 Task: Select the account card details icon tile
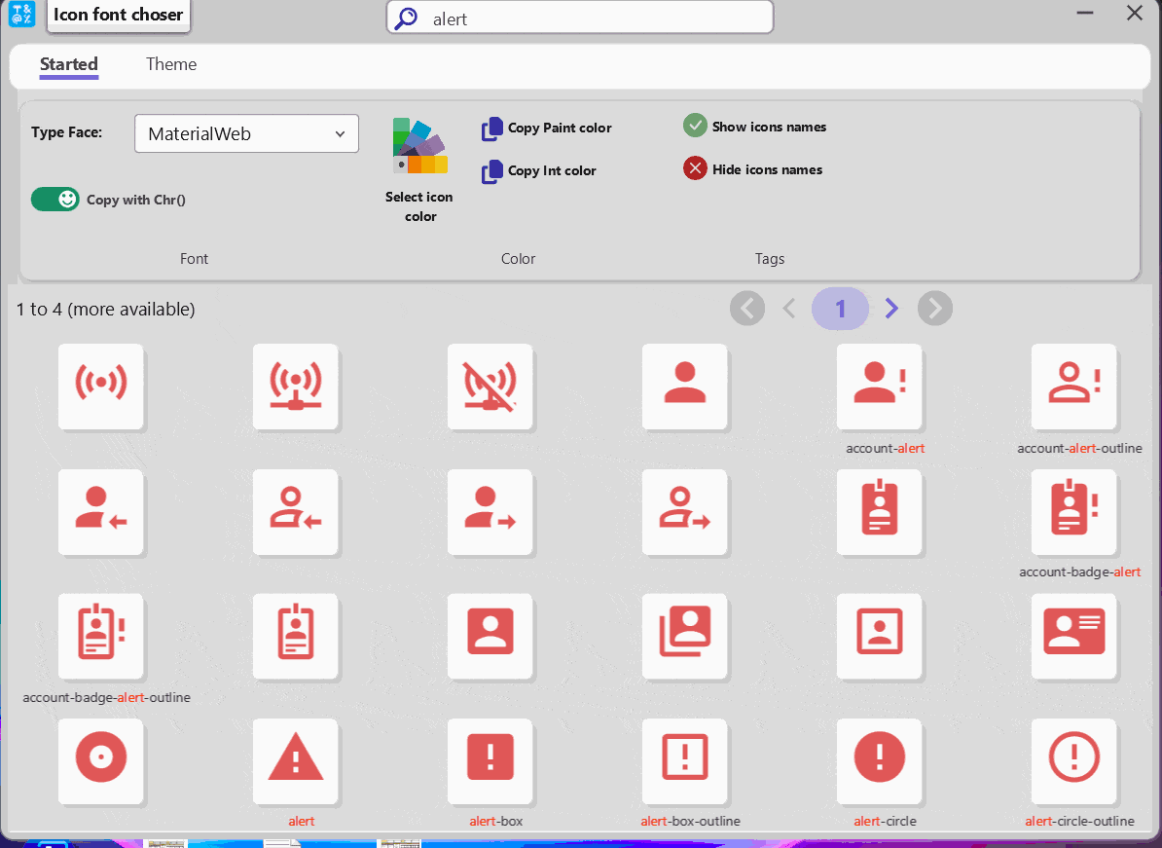coord(1073,636)
